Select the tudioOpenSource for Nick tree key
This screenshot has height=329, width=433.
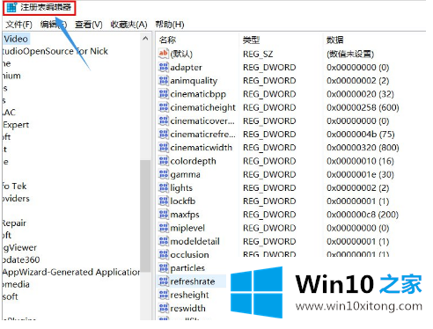(55, 51)
